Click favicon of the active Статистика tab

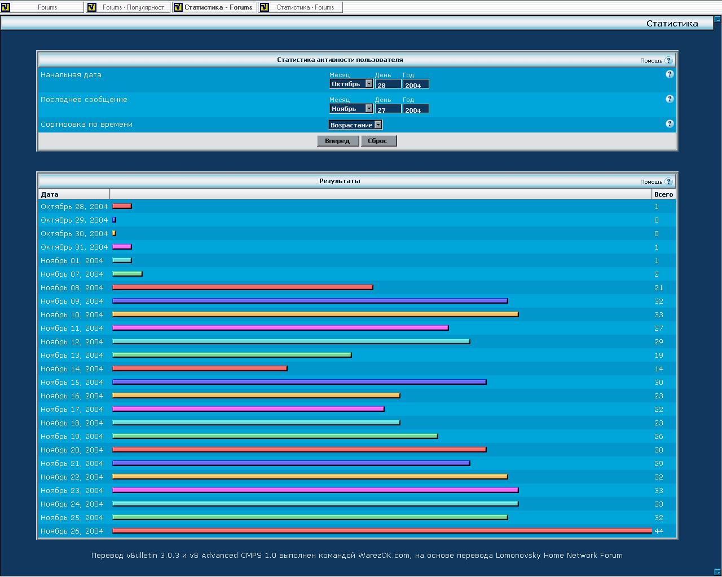click(x=178, y=7)
